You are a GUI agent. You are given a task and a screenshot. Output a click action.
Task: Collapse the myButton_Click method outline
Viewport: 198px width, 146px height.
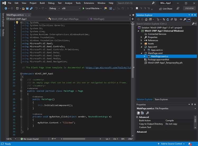[21, 117]
